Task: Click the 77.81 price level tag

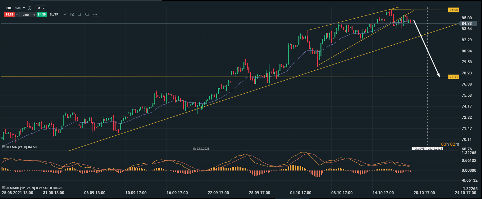Action: pyautogui.click(x=454, y=77)
